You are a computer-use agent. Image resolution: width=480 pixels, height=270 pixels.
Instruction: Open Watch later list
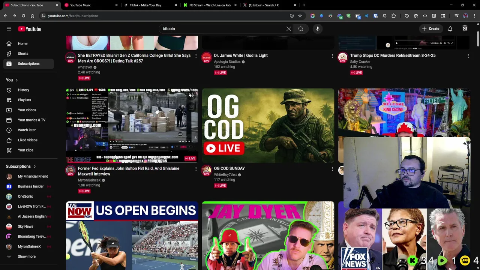point(28,130)
